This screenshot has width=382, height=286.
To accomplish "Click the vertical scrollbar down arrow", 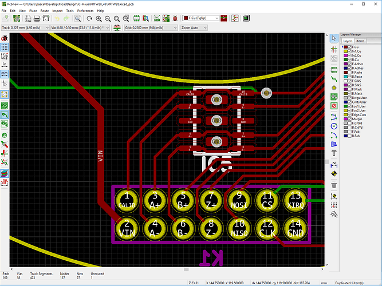I will pyautogui.click(x=326, y=265).
